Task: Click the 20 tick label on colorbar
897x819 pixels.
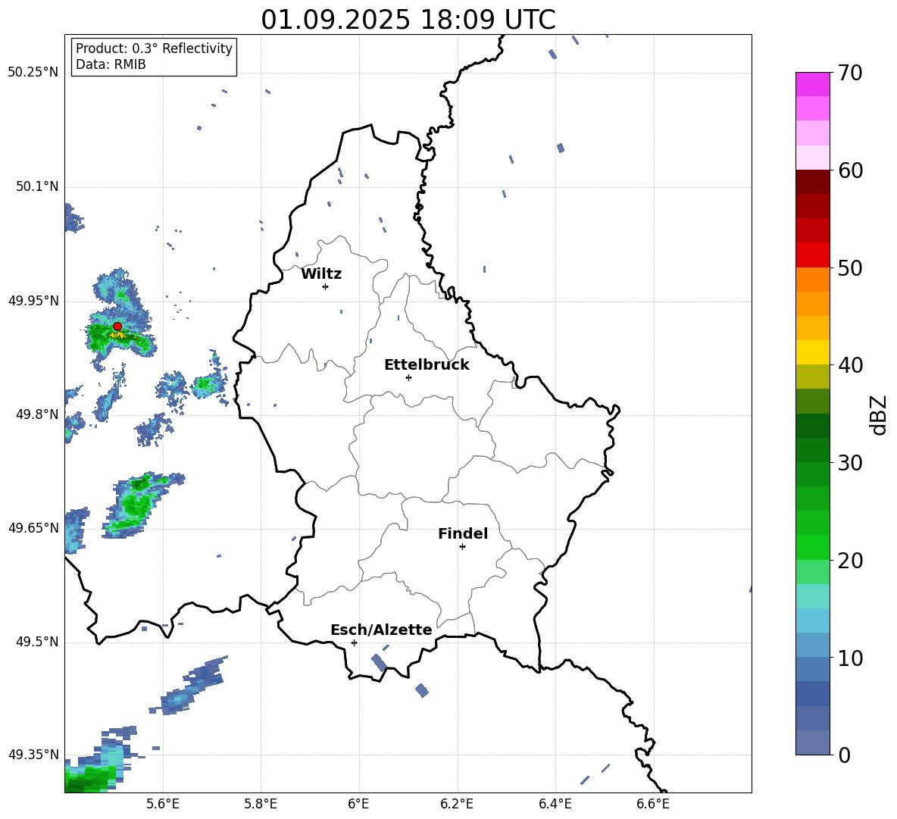Action: [849, 561]
